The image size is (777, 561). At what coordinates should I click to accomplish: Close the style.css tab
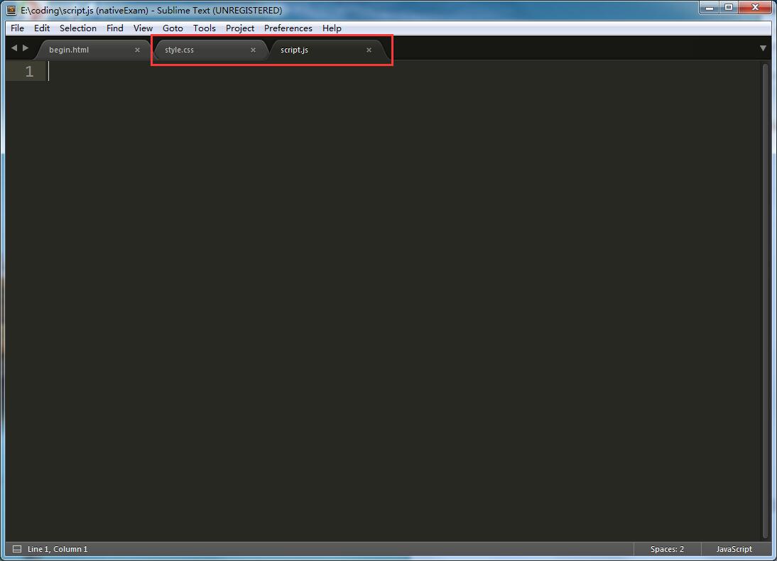pyautogui.click(x=253, y=50)
